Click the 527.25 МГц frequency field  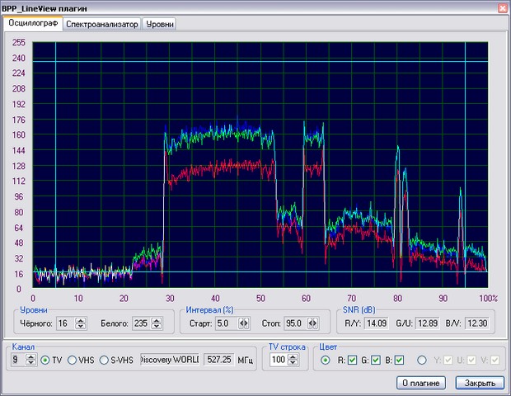(219, 360)
